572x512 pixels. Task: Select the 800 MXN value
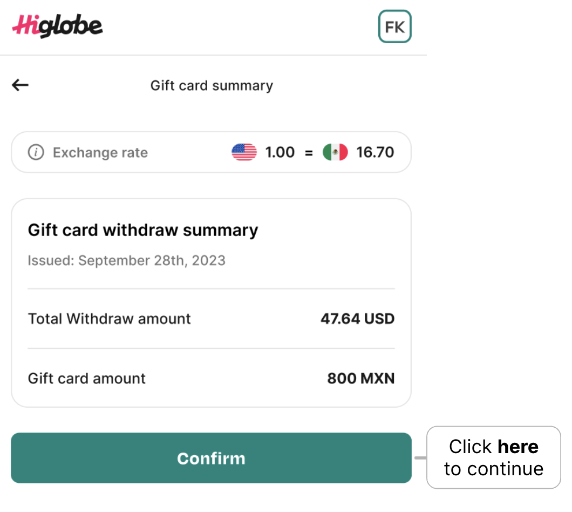[360, 378]
